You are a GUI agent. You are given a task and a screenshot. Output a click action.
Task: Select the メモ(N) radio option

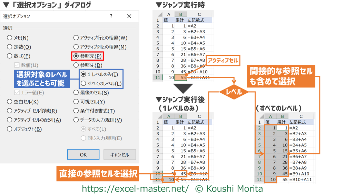(x=10, y=38)
